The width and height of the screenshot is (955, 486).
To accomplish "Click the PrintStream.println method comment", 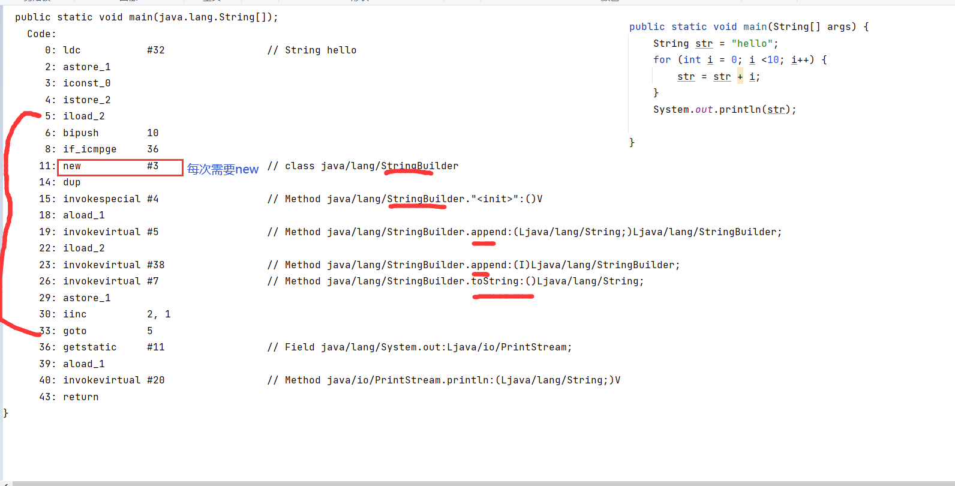I will tap(444, 380).
